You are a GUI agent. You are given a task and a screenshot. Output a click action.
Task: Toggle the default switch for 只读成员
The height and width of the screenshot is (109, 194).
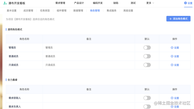[147, 65]
